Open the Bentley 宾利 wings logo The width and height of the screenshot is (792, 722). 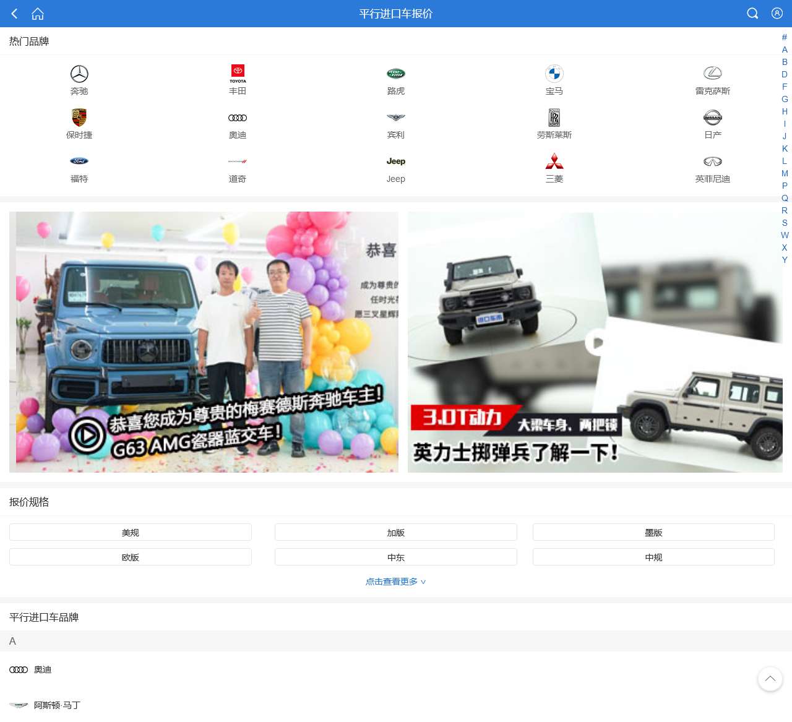(x=396, y=118)
